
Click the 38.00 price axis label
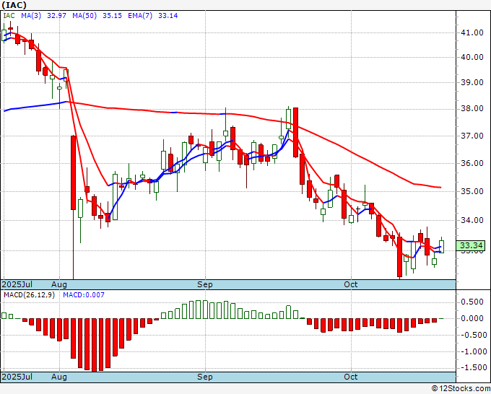tap(472, 108)
